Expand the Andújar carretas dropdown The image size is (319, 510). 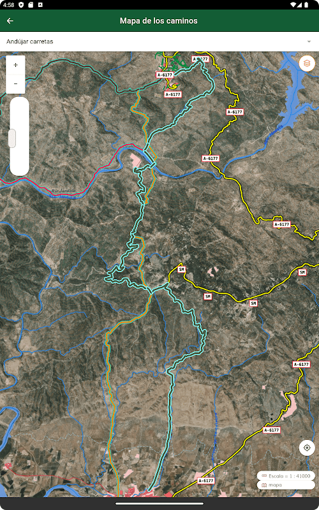point(159,41)
